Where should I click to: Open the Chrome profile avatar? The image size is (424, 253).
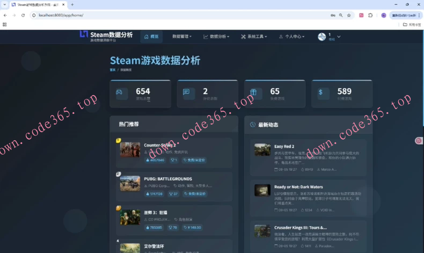[383, 15]
